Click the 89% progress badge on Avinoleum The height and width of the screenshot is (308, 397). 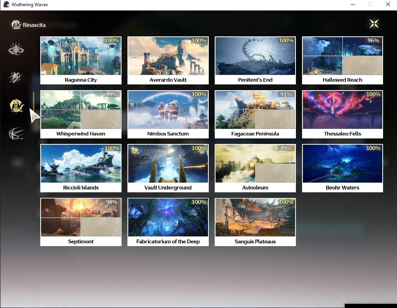pyautogui.click(x=286, y=148)
